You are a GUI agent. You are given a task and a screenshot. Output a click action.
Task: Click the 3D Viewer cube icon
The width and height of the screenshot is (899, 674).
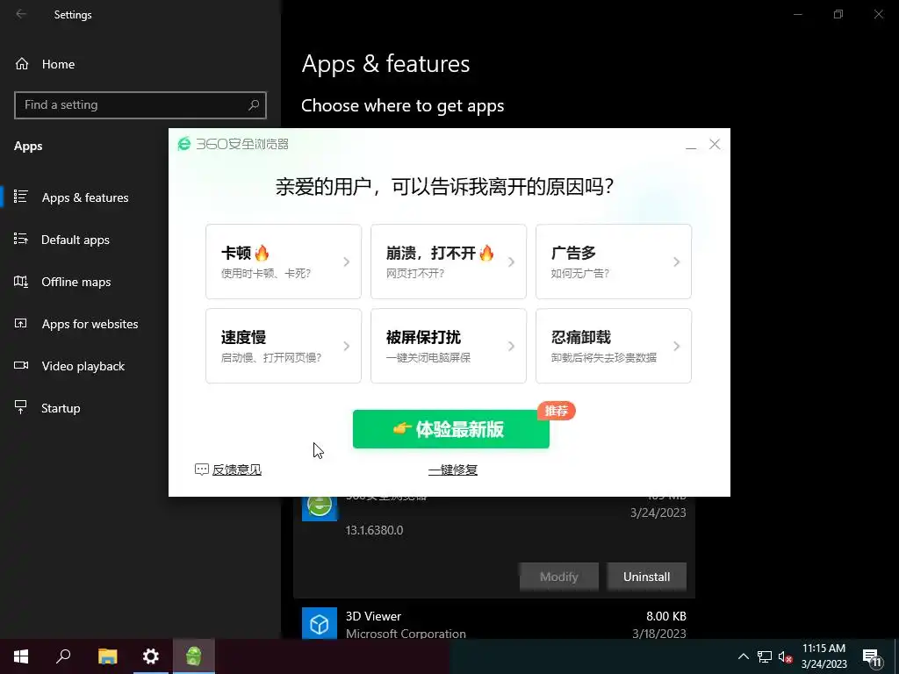320,624
